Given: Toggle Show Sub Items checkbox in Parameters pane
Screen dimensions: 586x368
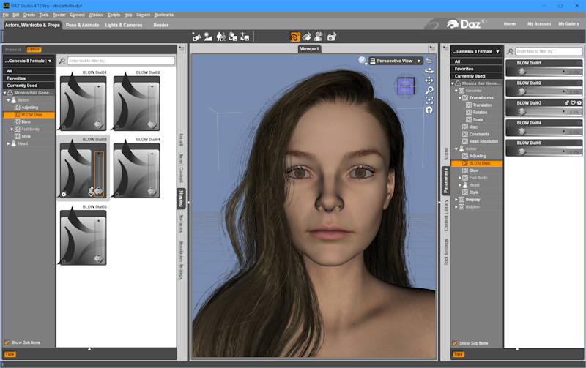Looking at the screenshot, I should coord(455,342).
